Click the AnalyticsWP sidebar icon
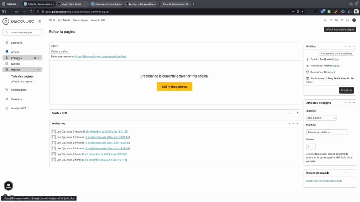This screenshot has height=202, width=360. pyautogui.click(x=7, y=108)
